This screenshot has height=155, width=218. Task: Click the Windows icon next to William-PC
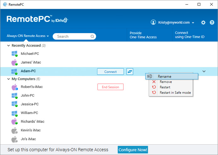(14, 114)
